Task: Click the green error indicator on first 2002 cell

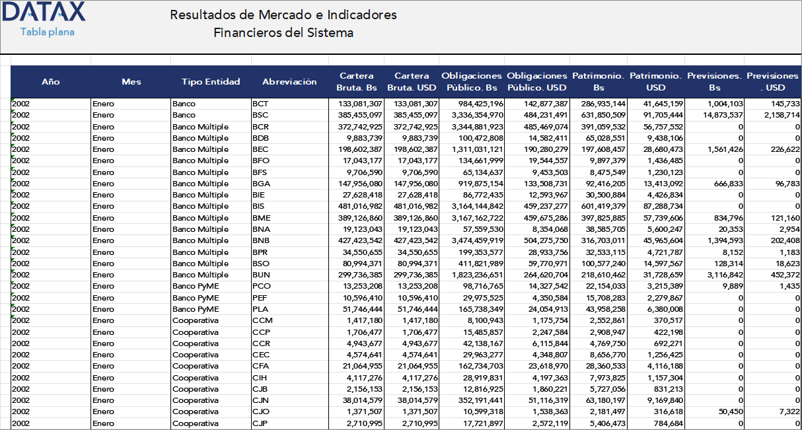Action: point(14,100)
